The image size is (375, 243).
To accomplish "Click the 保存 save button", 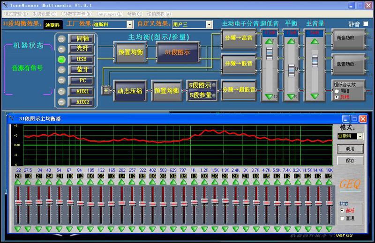I will (x=350, y=161).
